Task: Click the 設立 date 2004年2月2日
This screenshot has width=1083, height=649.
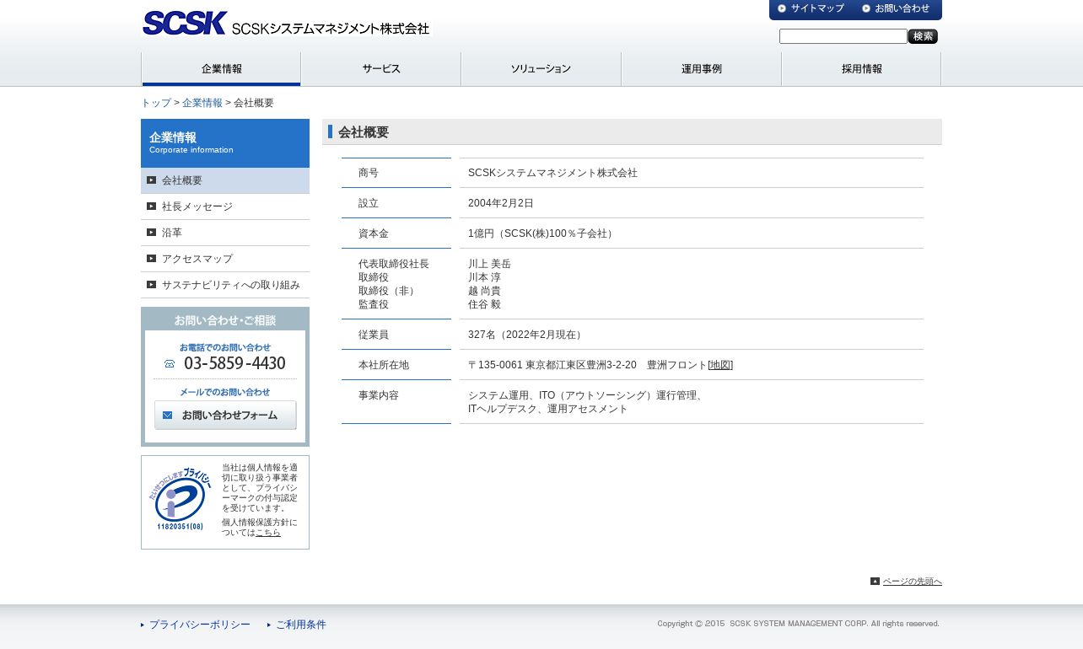Action: pos(501,203)
